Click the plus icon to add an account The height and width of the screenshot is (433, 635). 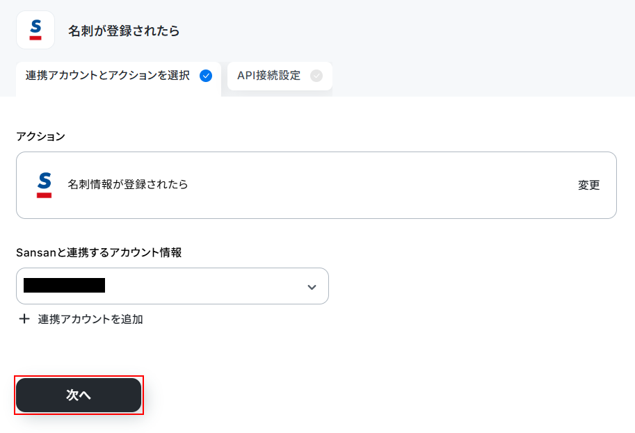[x=24, y=319]
